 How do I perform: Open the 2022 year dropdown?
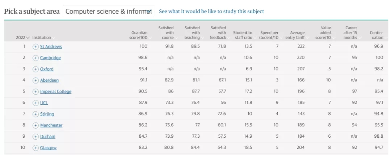tap(23, 38)
